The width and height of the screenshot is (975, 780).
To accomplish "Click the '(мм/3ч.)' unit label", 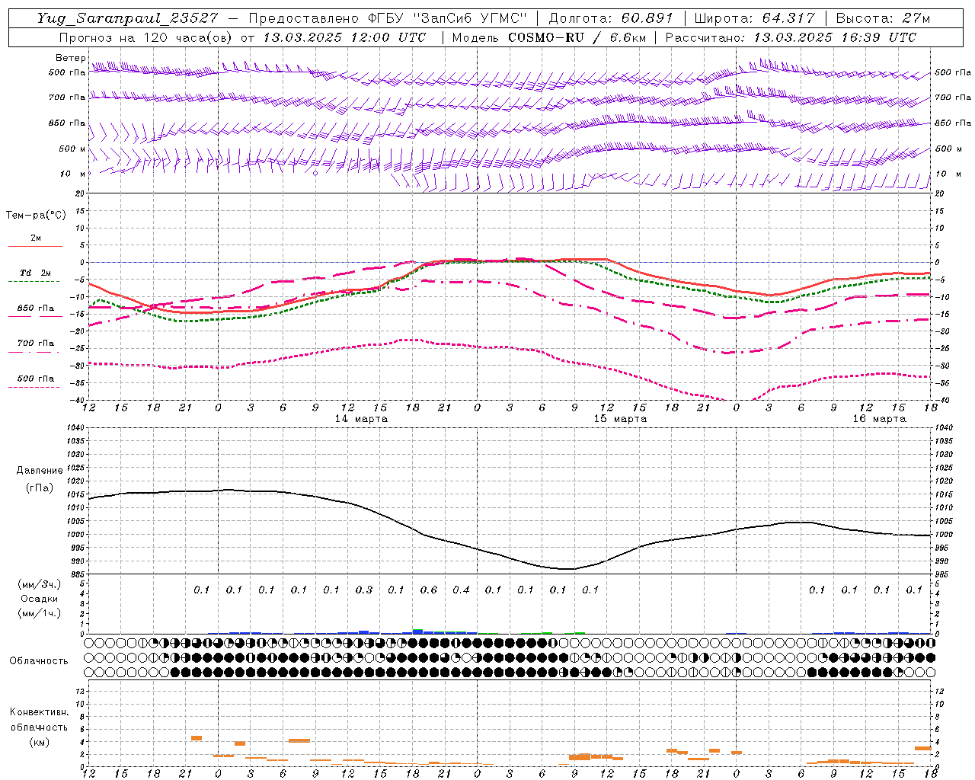I will pos(40,584).
